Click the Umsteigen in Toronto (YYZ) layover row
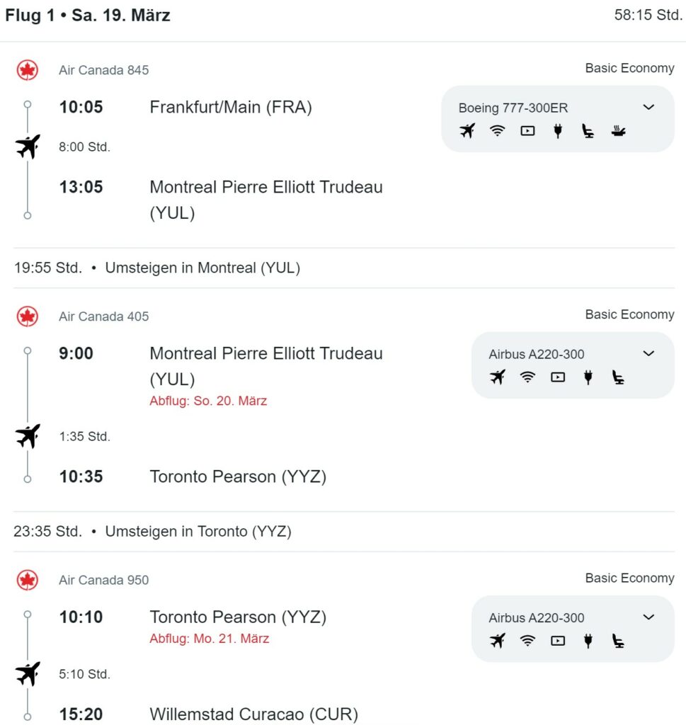Viewport: 686px width, 725px height. pyautogui.click(x=344, y=531)
